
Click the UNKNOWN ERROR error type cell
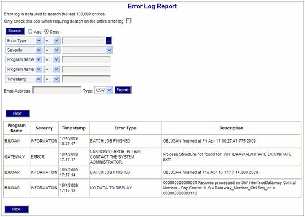(126, 157)
